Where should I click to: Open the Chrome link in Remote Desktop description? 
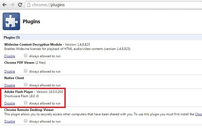coord(199,114)
